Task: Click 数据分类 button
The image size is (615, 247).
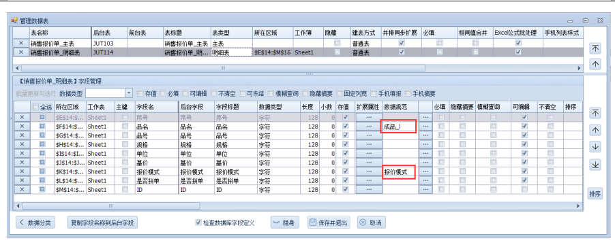Action: (x=35, y=223)
